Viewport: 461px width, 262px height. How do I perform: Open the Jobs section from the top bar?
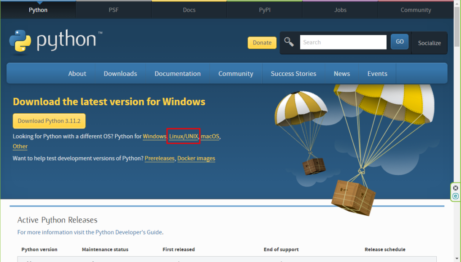340,9
